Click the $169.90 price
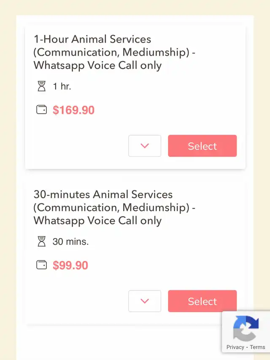The width and height of the screenshot is (270, 360). pos(73,110)
